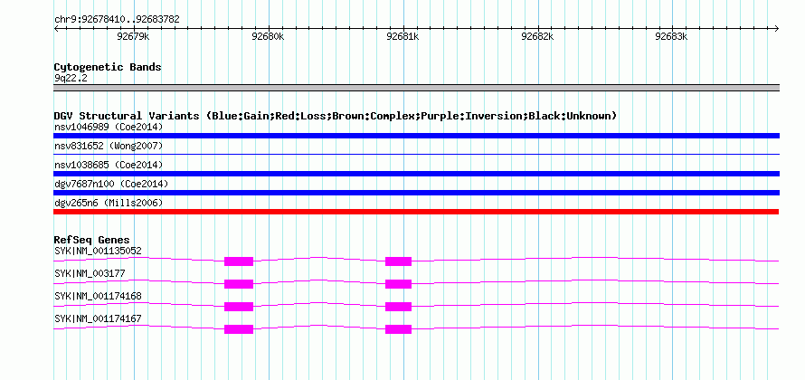Open SYK|NM_001174167 transcript label
Viewport: 805px width, 380px height.
(x=98, y=318)
